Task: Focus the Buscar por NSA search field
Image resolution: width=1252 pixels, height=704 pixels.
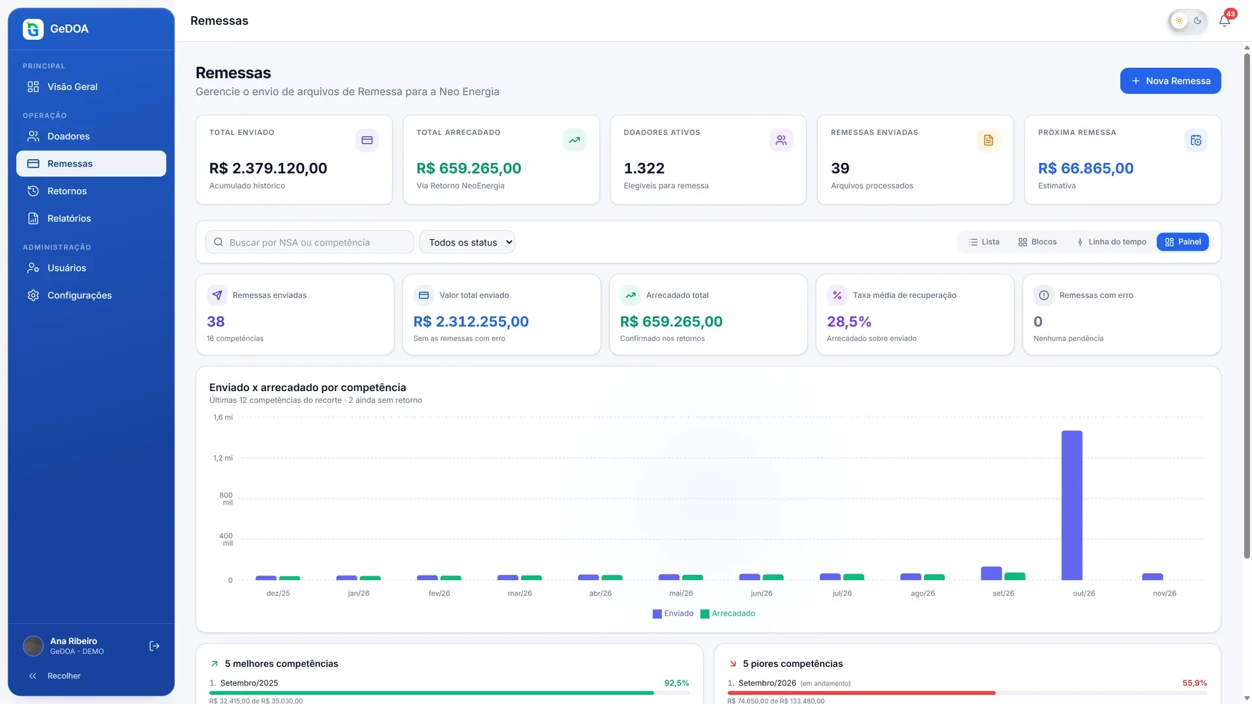Action: [310, 242]
